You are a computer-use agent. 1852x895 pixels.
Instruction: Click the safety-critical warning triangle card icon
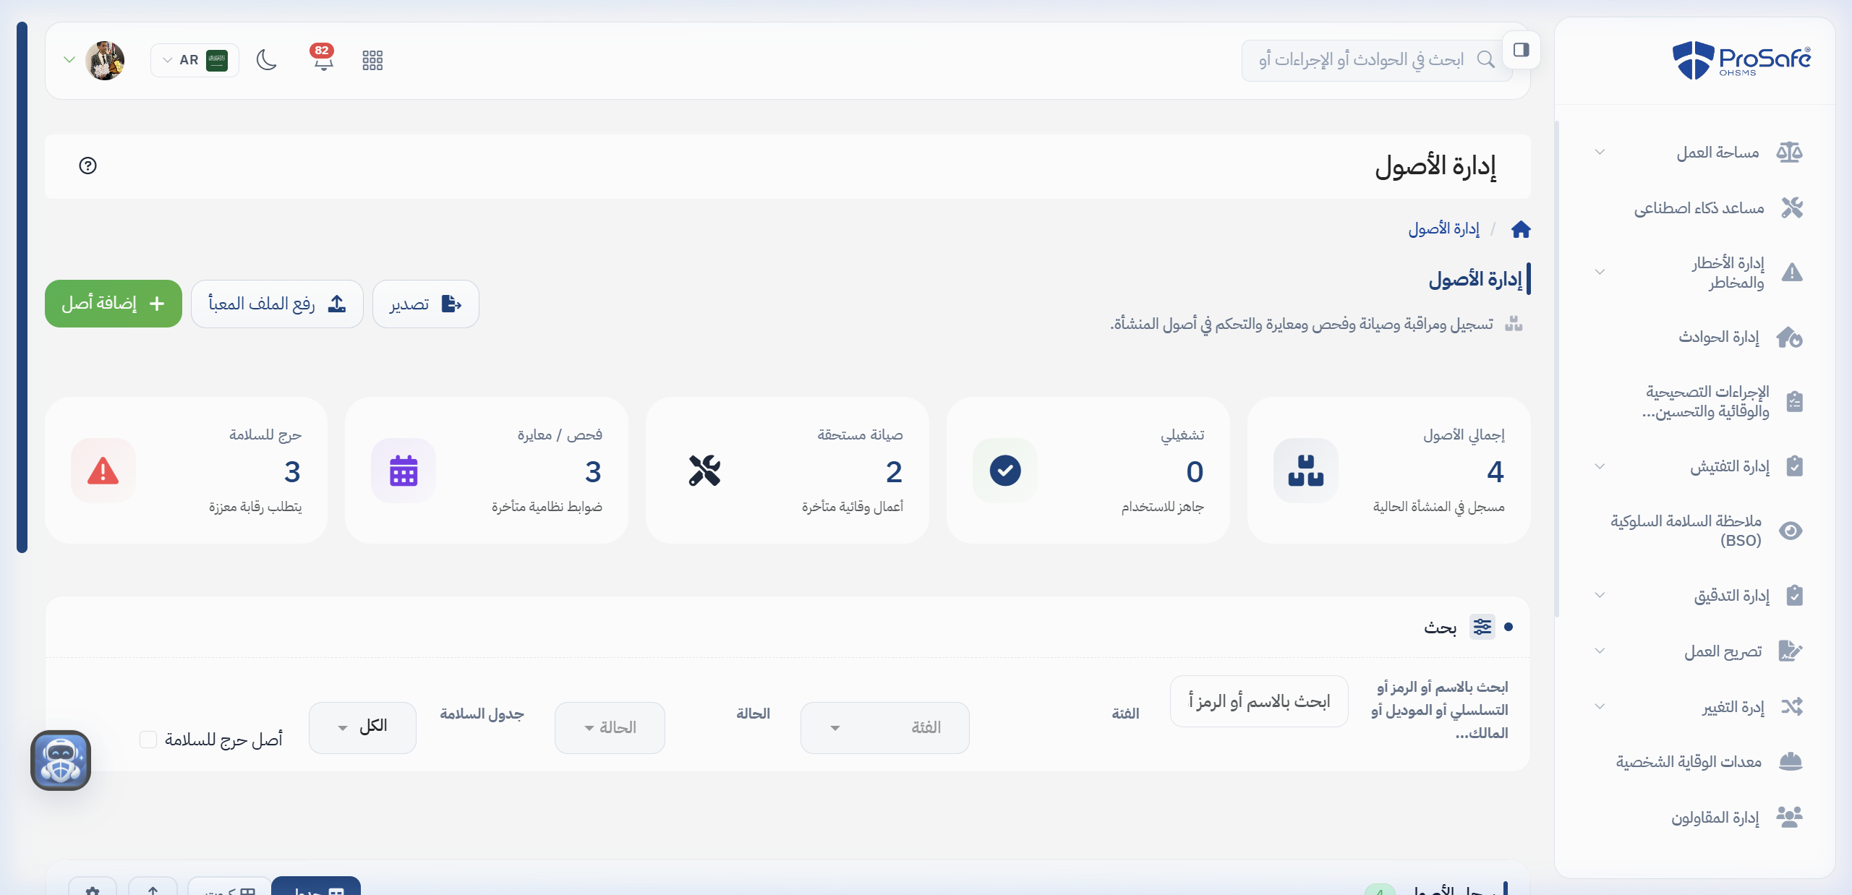(x=103, y=471)
